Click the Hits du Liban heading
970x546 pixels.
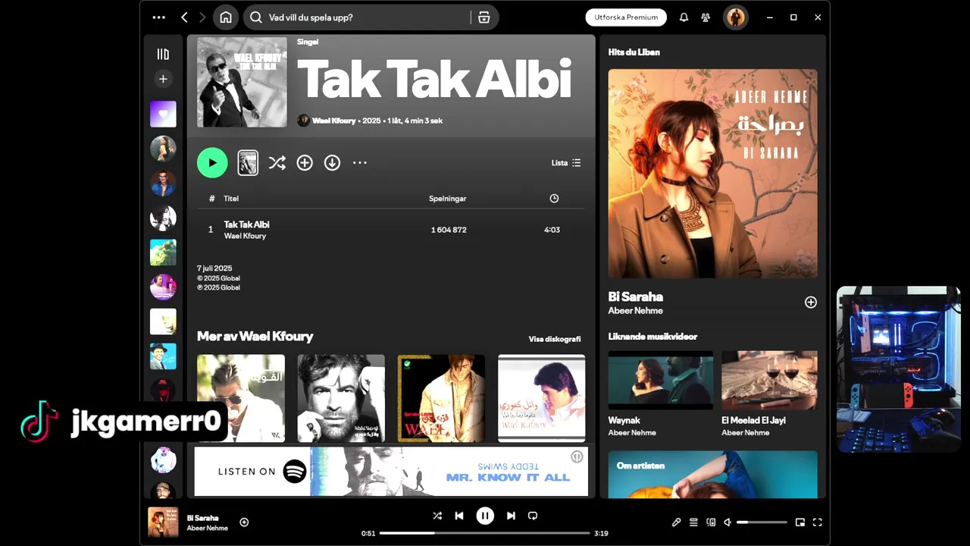coord(634,52)
